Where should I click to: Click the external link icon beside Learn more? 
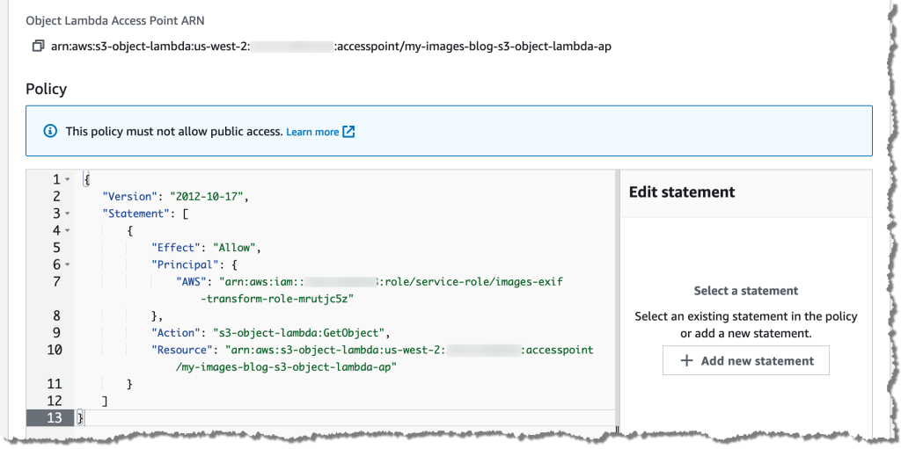pyautogui.click(x=349, y=132)
